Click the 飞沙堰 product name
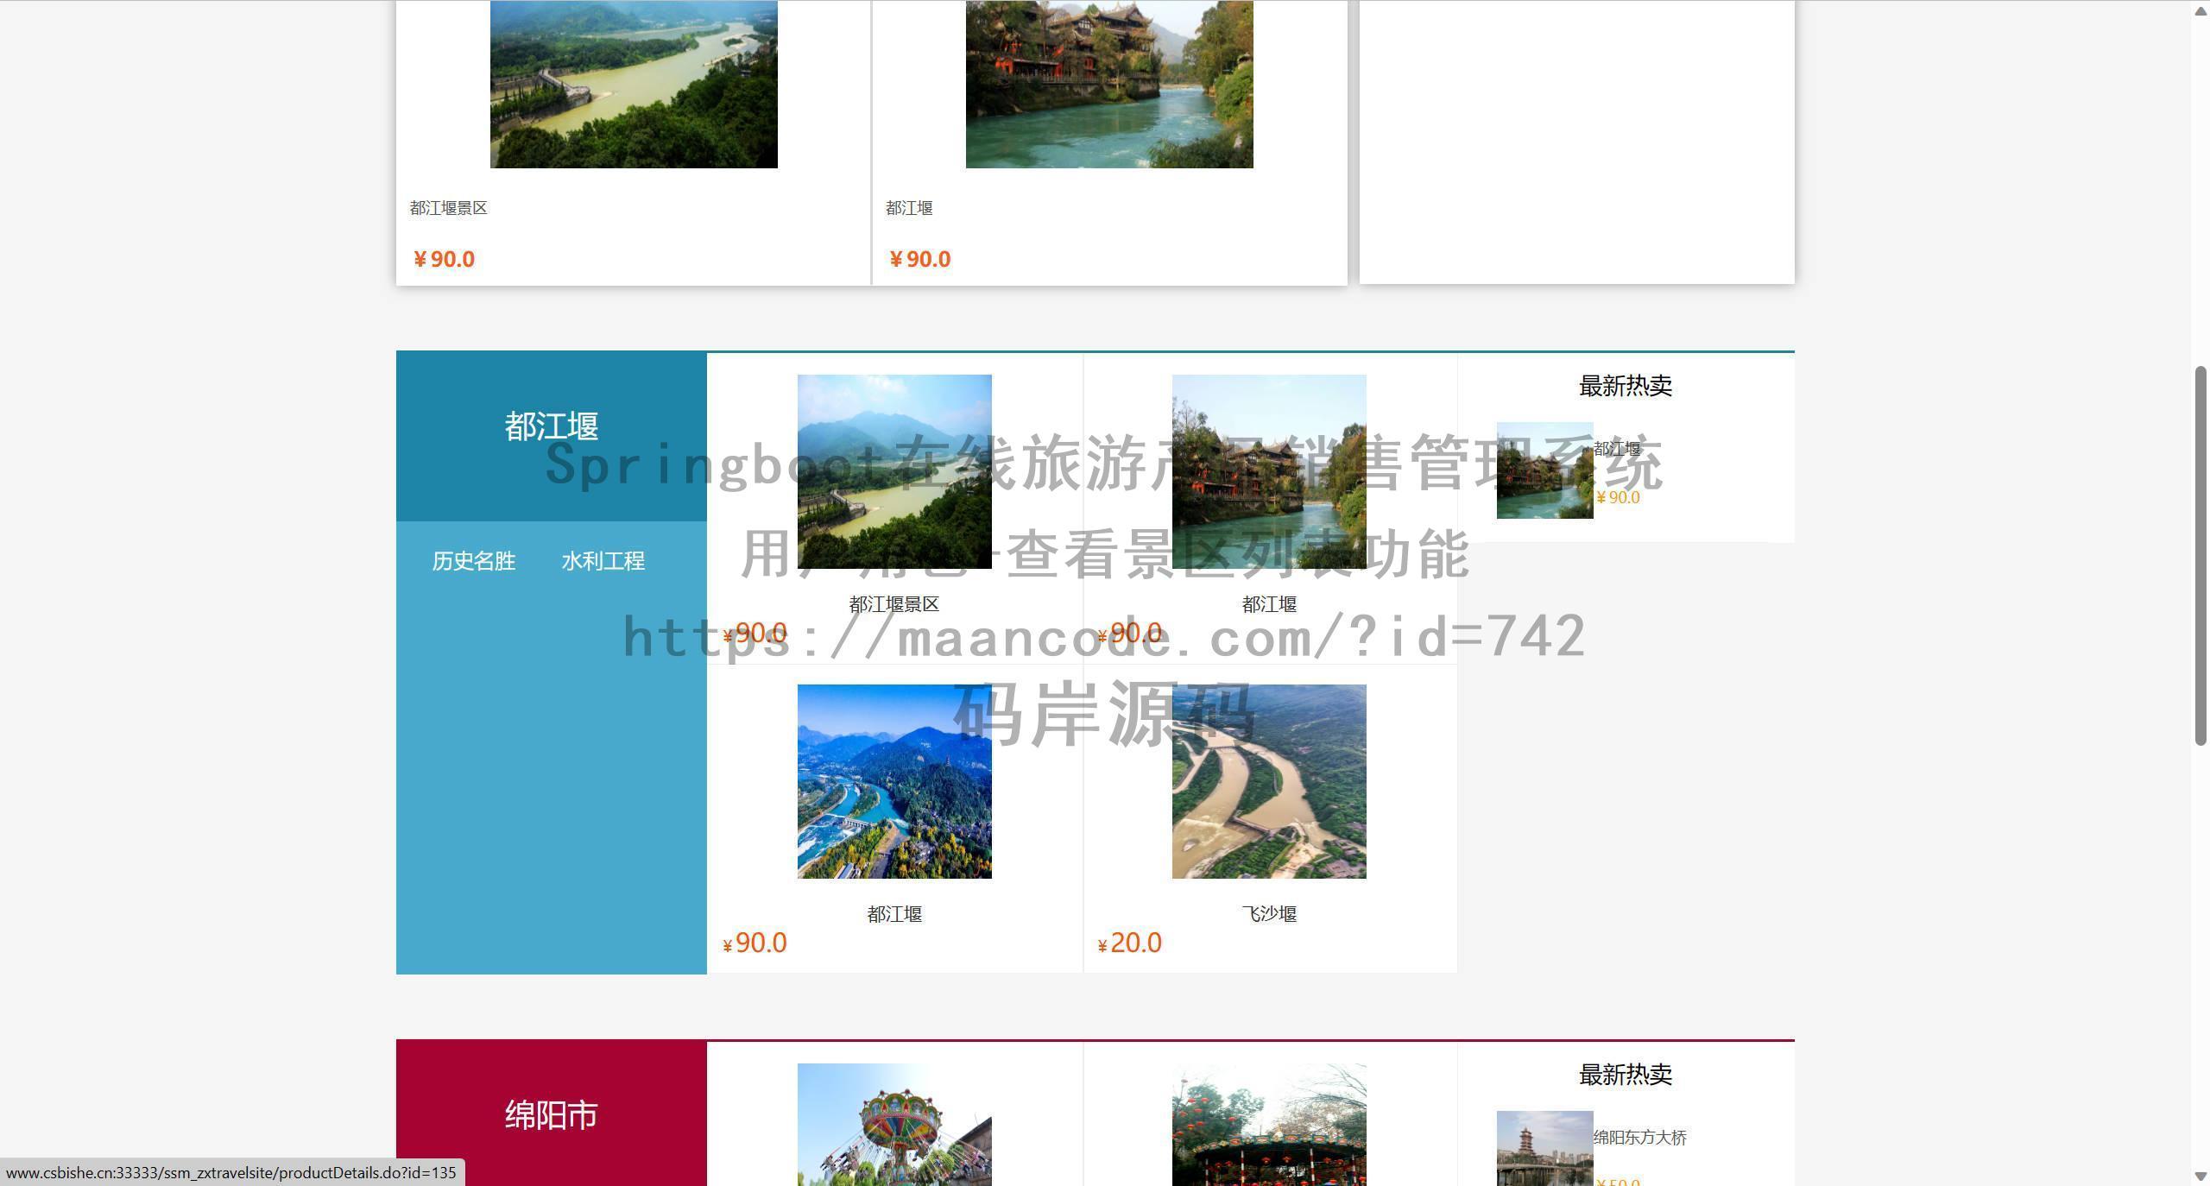This screenshot has height=1186, width=2210. tap(1269, 913)
